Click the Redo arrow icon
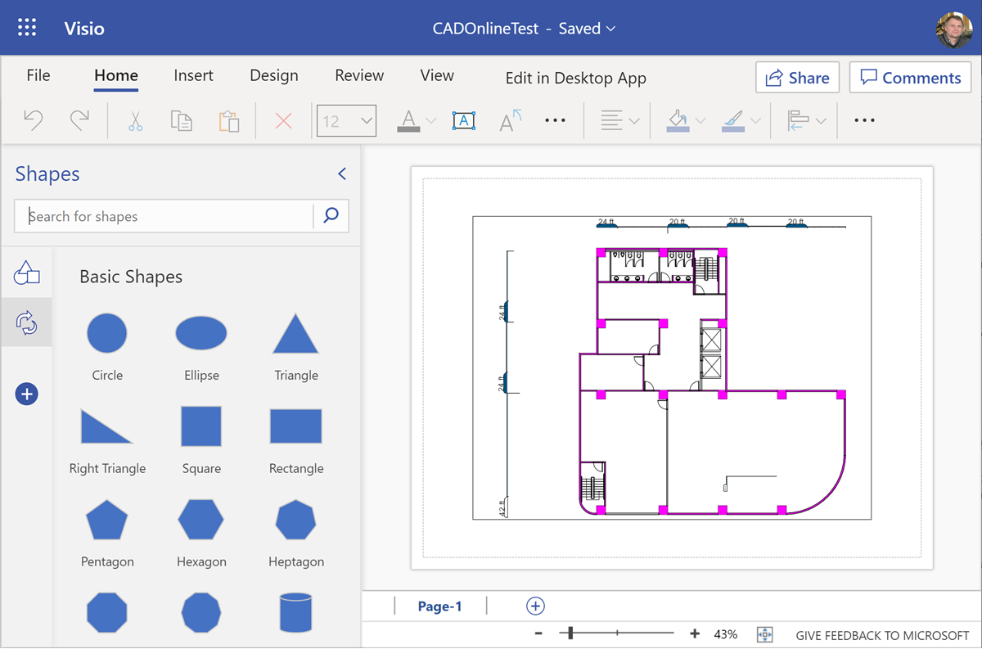The image size is (982, 649). click(x=79, y=121)
